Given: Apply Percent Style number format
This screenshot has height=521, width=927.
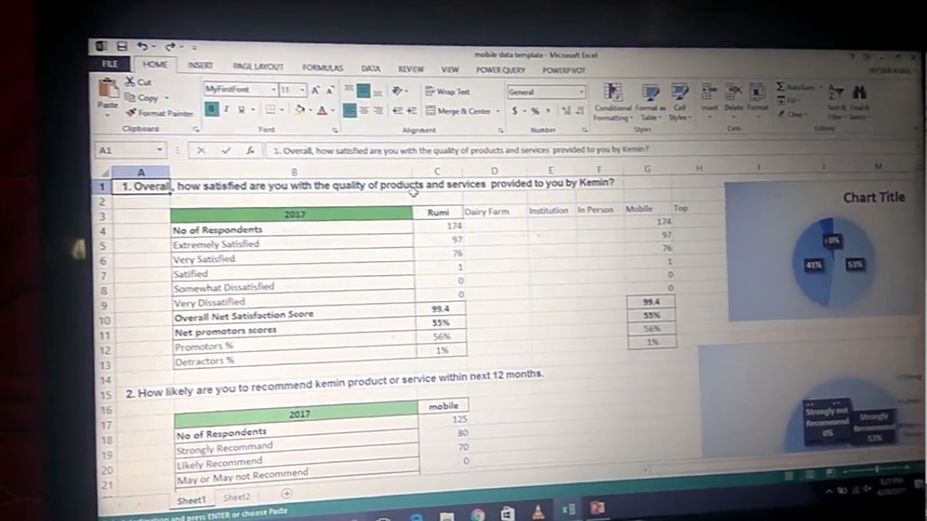Looking at the screenshot, I should click(535, 111).
